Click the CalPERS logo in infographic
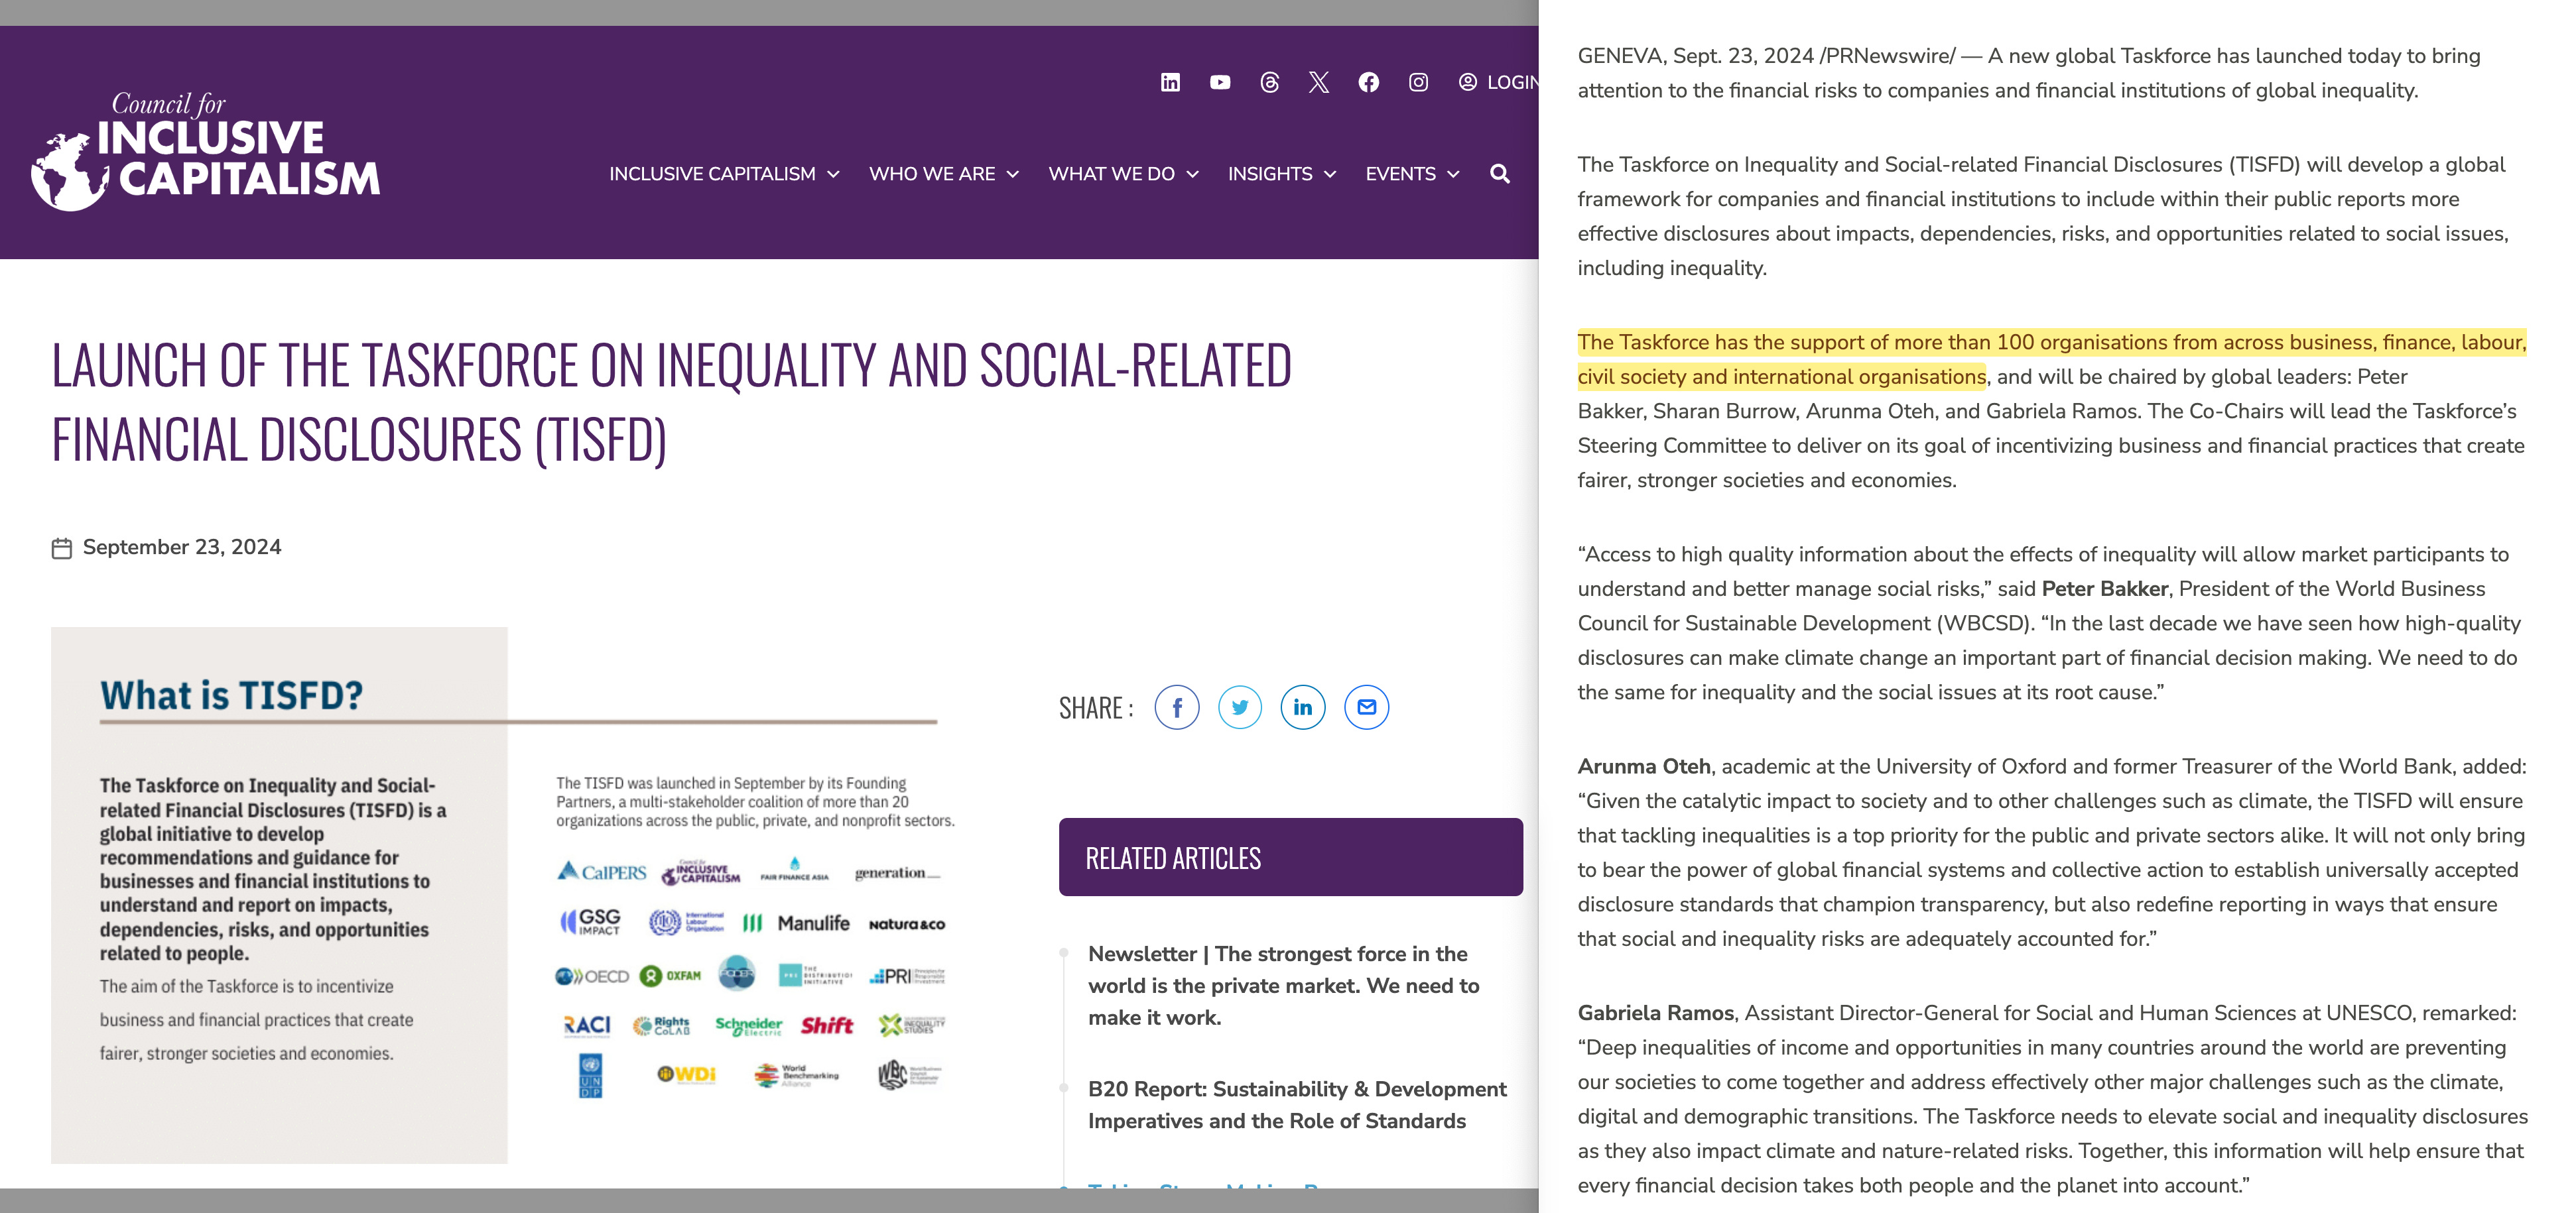Viewport: 2576px width, 1213px height. [x=602, y=871]
